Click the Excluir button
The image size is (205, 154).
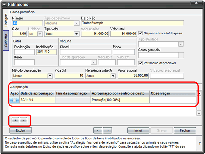pyautogui.click(x=20, y=130)
